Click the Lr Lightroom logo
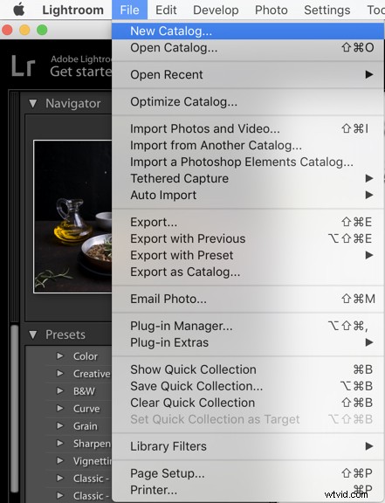 [23, 66]
